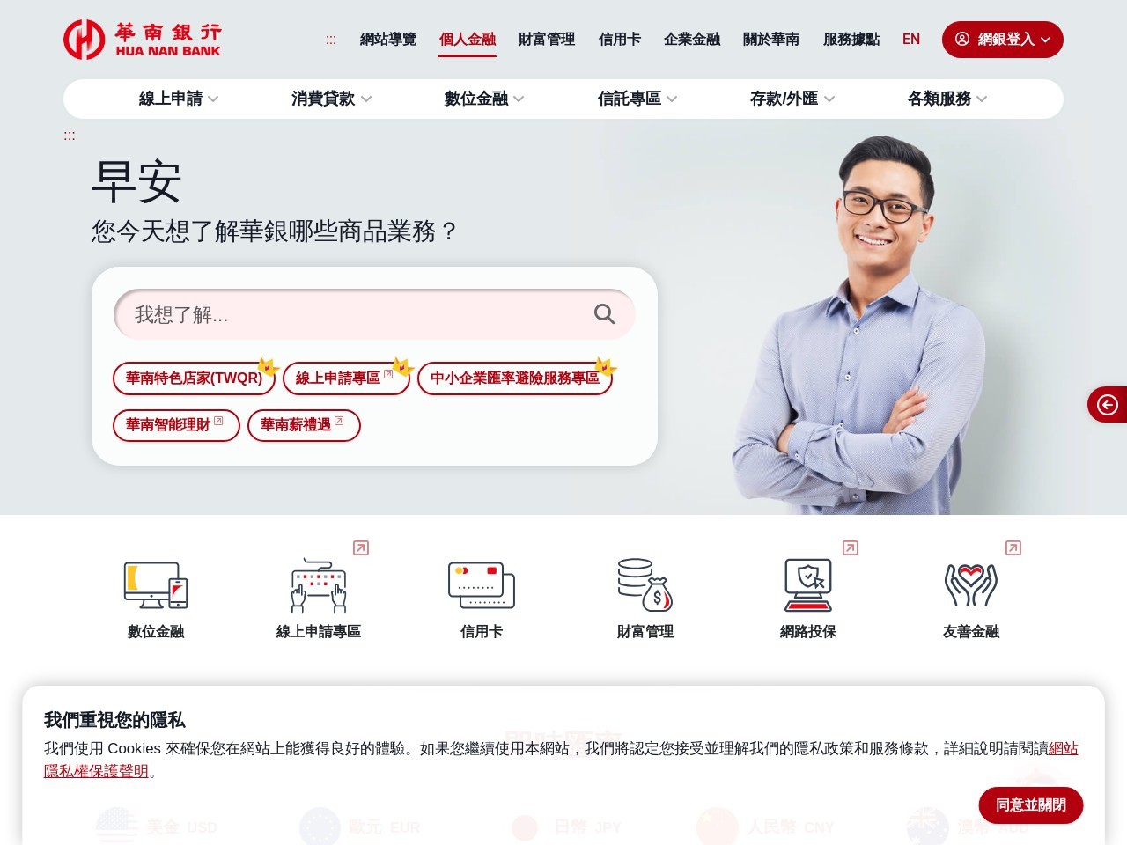This screenshot has width=1127, height=845.
Task: Expand the red side arrow panel
Action: pyautogui.click(x=1108, y=405)
